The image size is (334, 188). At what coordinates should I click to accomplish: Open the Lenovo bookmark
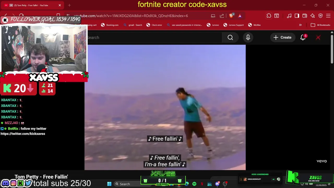tap(213, 25)
